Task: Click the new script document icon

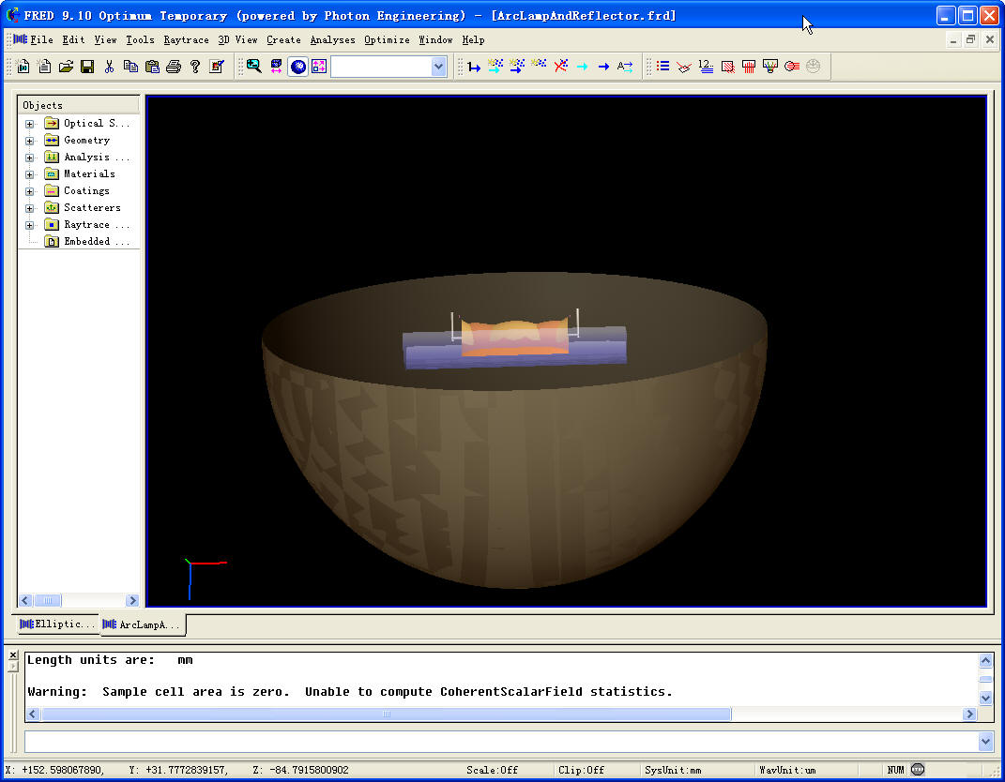Action: (44, 66)
